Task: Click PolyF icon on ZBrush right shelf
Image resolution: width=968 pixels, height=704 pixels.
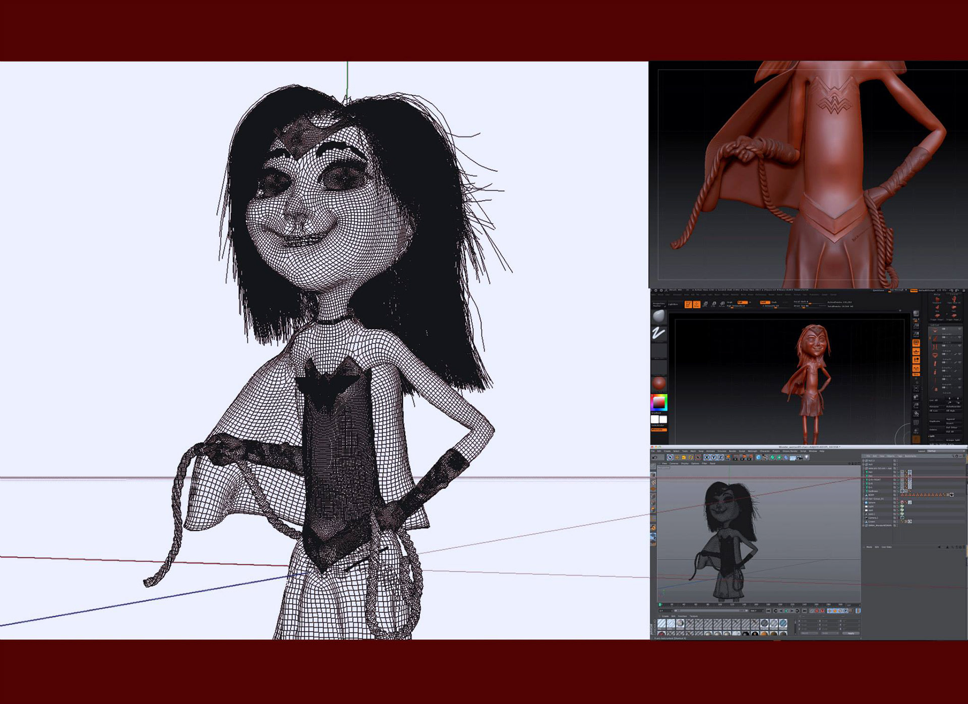Action: [916, 422]
